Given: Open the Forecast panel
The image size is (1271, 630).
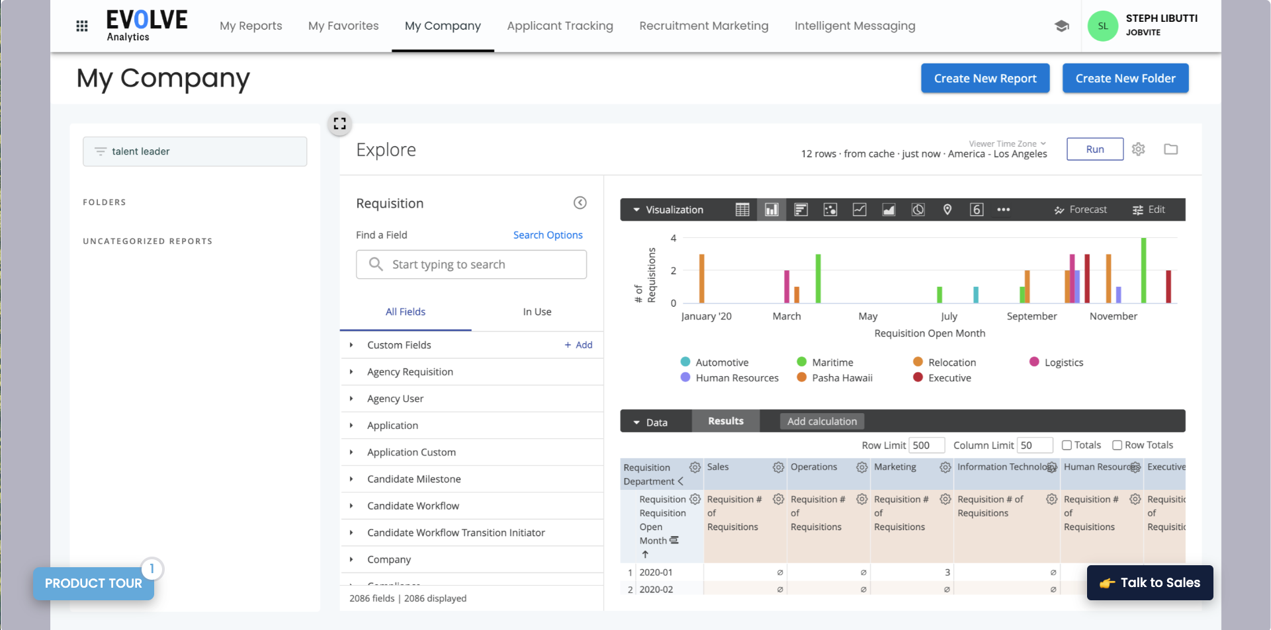Looking at the screenshot, I should pyautogui.click(x=1080, y=210).
